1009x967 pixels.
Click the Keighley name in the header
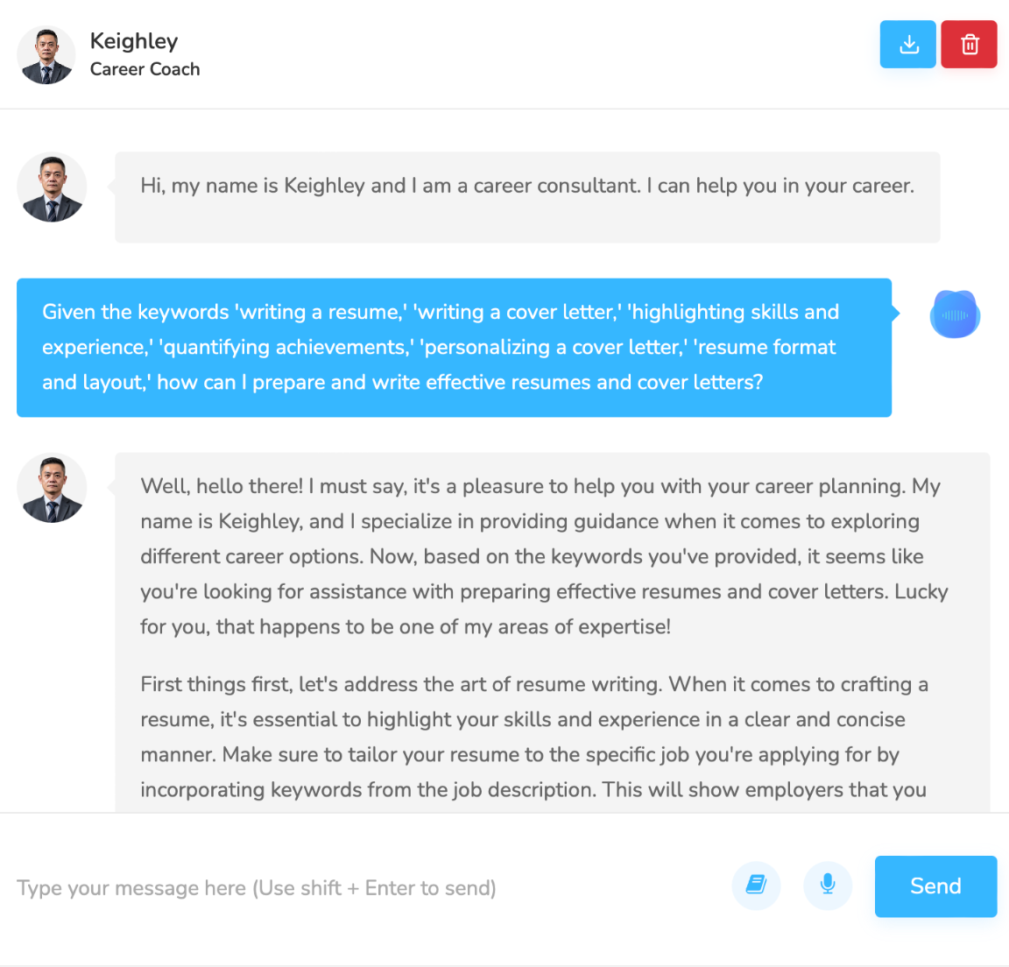[134, 41]
